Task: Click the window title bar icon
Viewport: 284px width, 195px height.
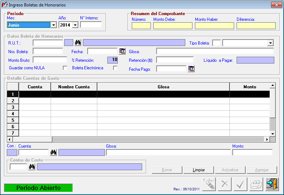Action: point(4,5)
